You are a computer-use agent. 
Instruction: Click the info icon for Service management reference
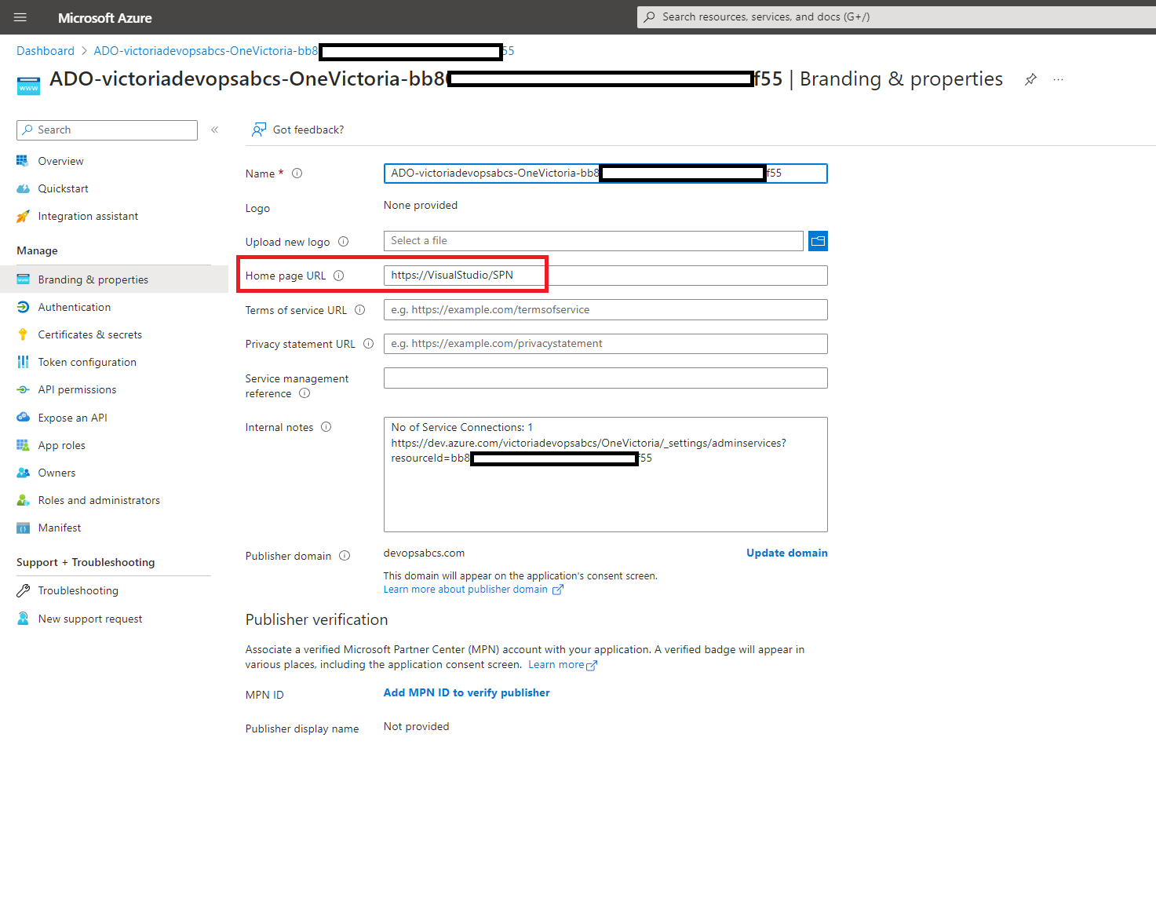304,393
